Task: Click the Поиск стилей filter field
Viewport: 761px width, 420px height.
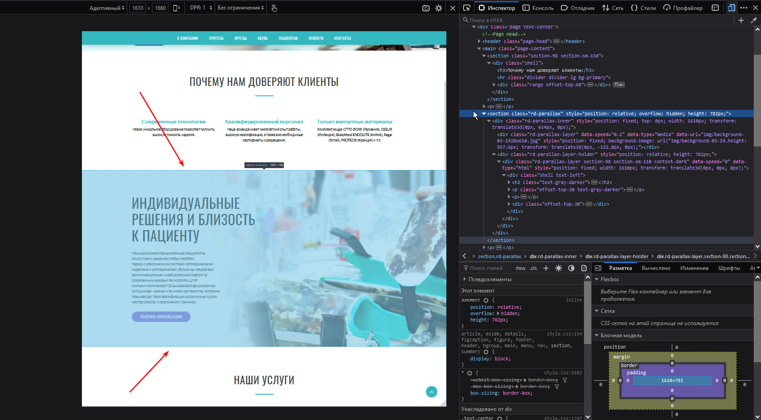Action: coord(486,268)
